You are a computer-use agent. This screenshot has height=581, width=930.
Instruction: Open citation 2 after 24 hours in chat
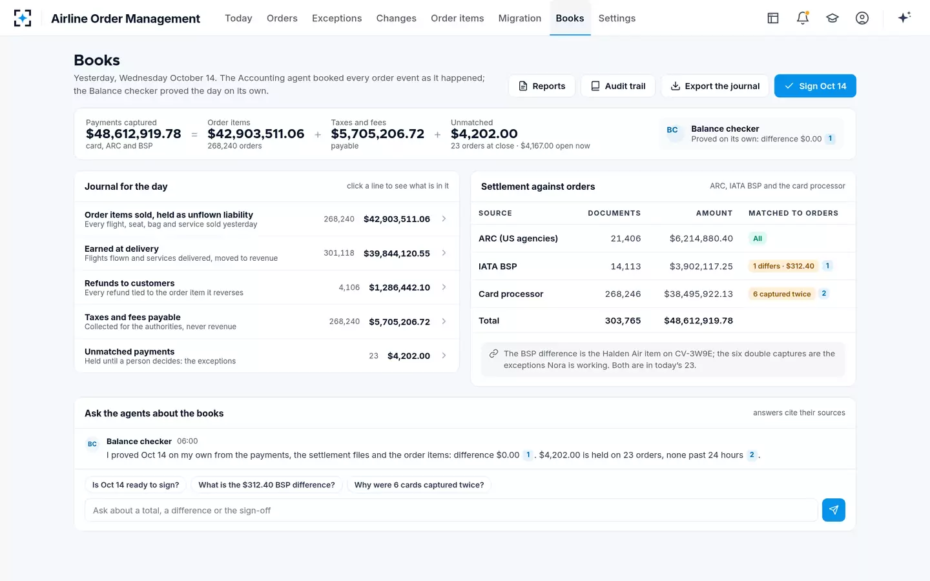(x=752, y=455)
